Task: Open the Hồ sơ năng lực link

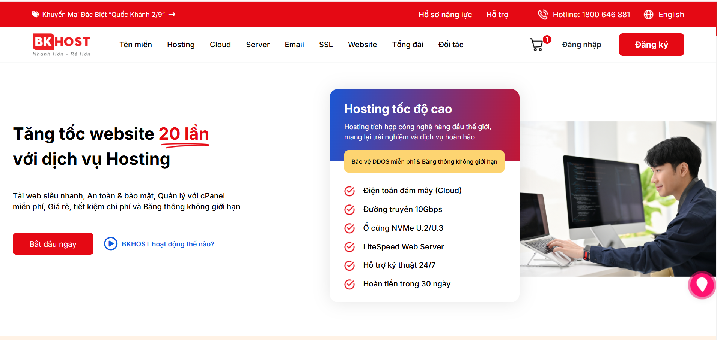Action: [445, 15]
